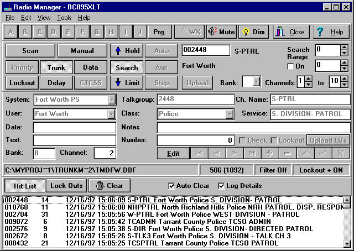
Task: Open the View menu
Action: 44,18
